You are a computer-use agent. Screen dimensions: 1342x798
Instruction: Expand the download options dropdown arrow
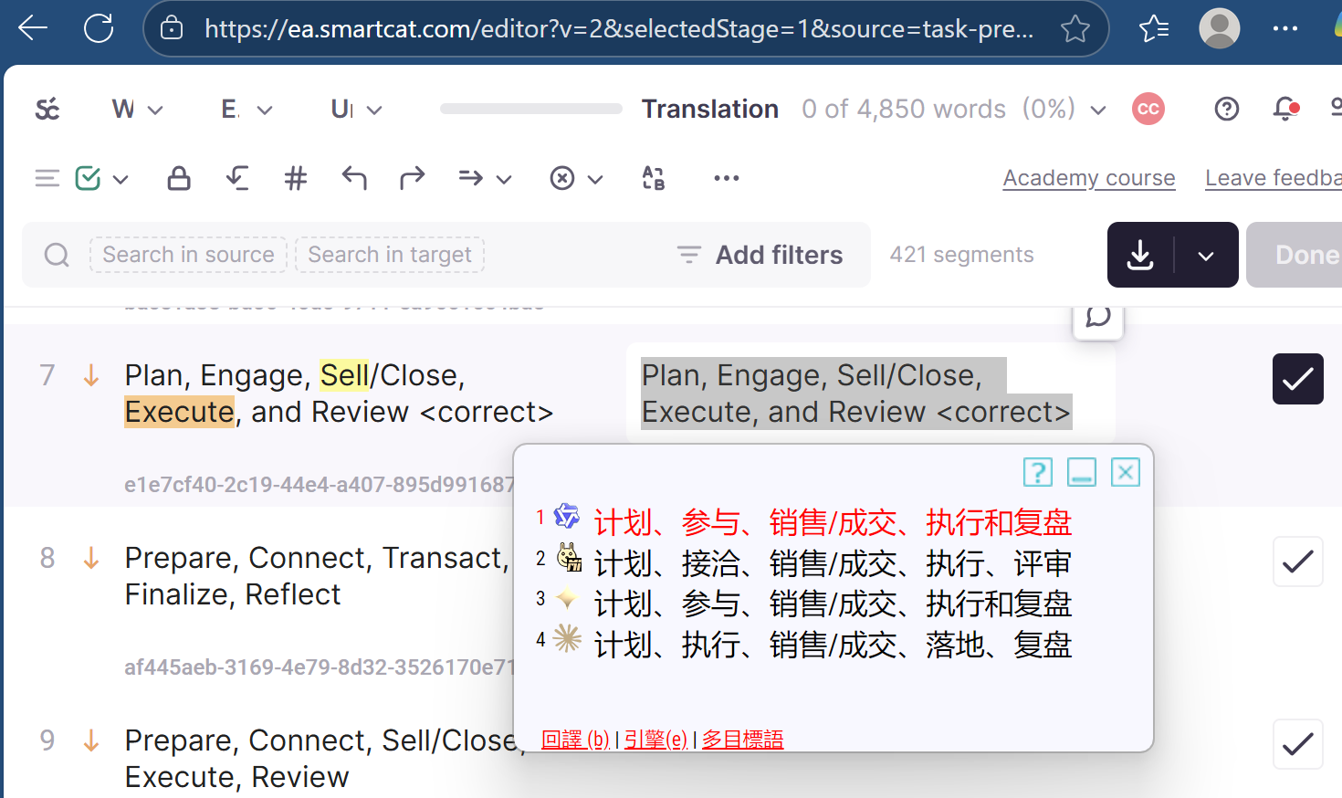pos(1206,256)
